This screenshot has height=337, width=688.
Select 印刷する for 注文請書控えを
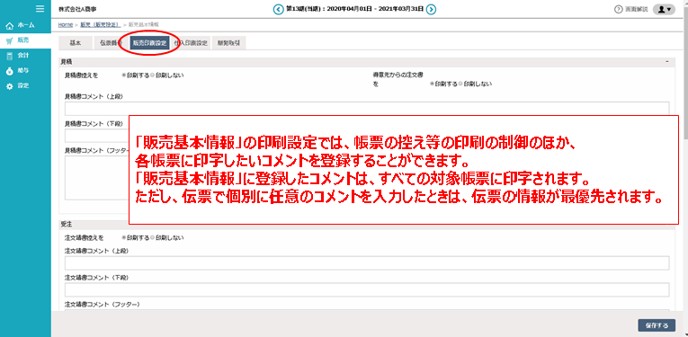[124, 237]
